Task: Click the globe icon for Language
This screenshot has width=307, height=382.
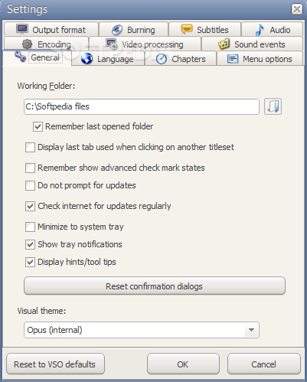Action: point(87,59)
